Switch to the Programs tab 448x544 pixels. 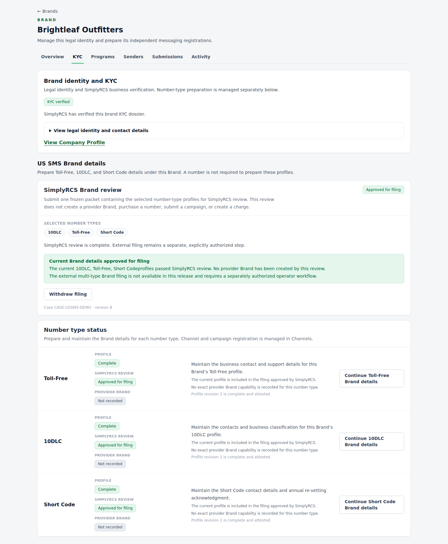(103, 57)
